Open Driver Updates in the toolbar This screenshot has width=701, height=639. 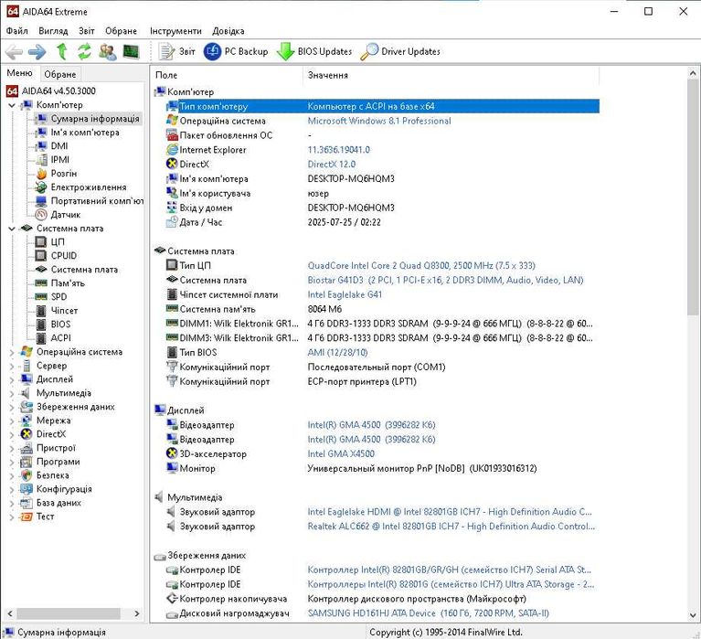[x=400, y=51]
